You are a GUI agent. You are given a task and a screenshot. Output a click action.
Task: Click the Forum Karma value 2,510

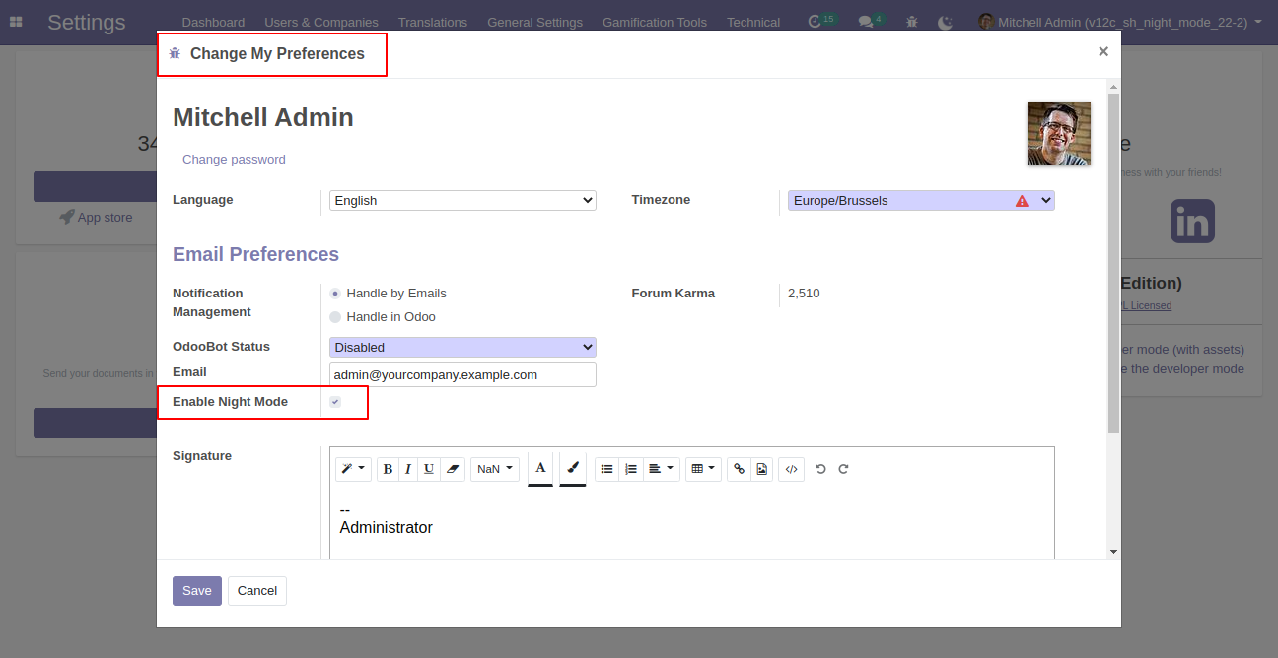coord(804,294)
